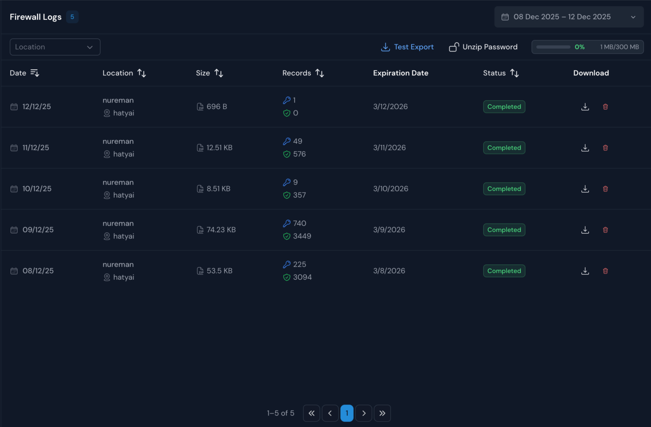Jump to last page button
Screen dimensions: 651x427
pyautogui.click(x=382, y=413)
